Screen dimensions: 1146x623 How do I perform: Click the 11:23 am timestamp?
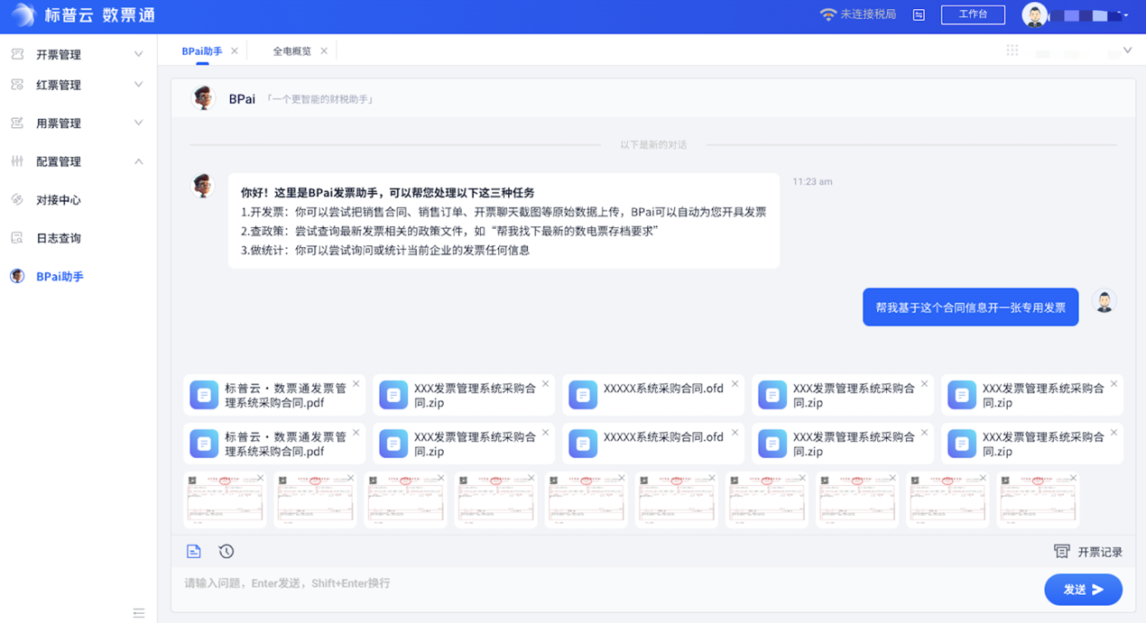[x=812, y=182]
